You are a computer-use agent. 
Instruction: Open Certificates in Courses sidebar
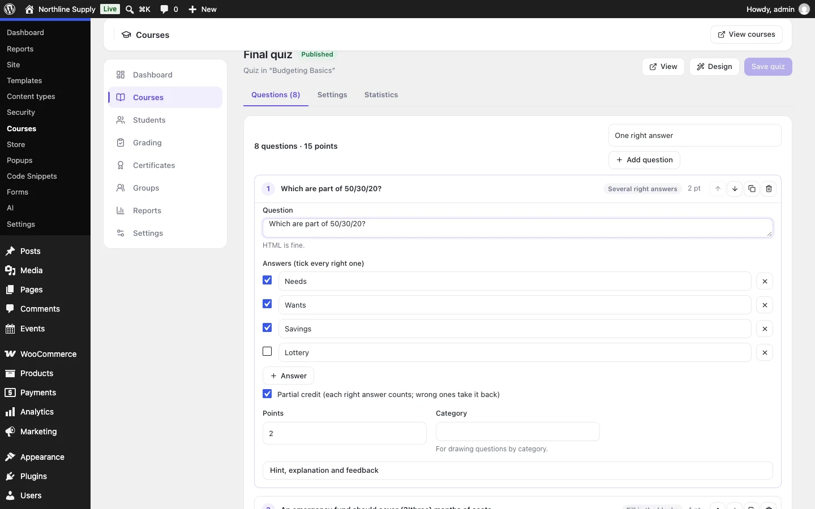165,165
